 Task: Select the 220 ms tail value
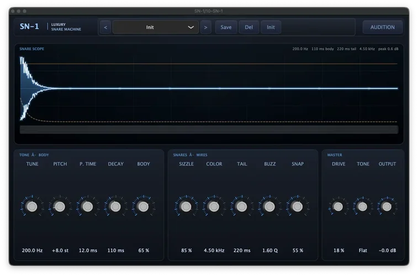(242, 251)
